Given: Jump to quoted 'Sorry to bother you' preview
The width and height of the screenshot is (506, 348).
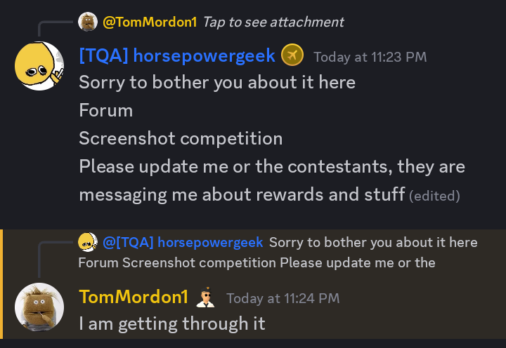Looking at the screenshot, I should [x=278, y=253].
